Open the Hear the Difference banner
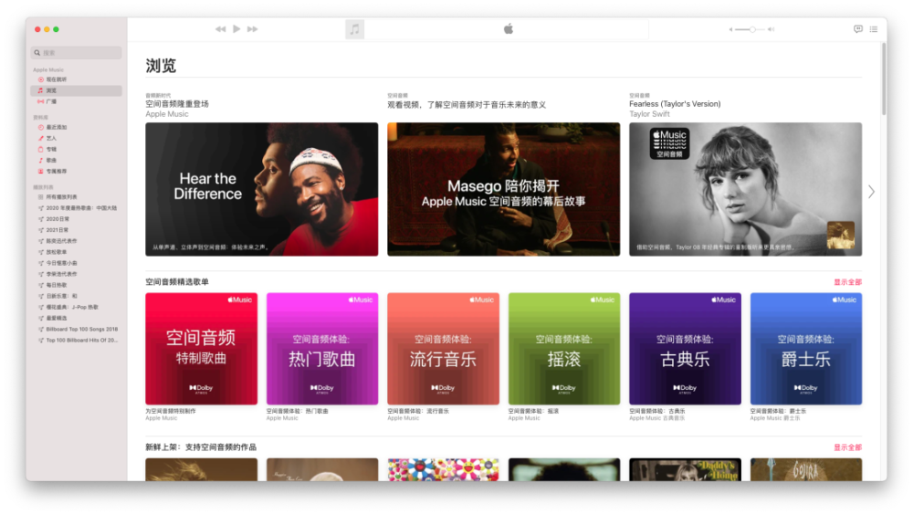Viewport: 913px width, 515px height. (x=261, y=189)
